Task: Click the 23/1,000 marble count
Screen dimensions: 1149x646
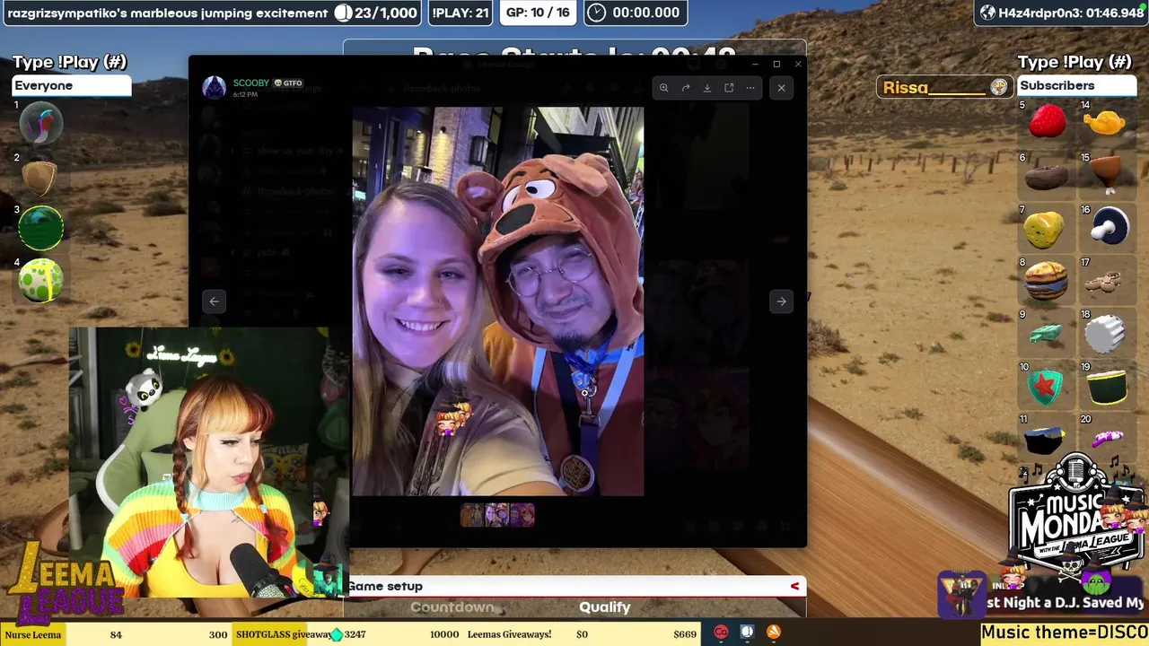Action: tap(376, 13)
